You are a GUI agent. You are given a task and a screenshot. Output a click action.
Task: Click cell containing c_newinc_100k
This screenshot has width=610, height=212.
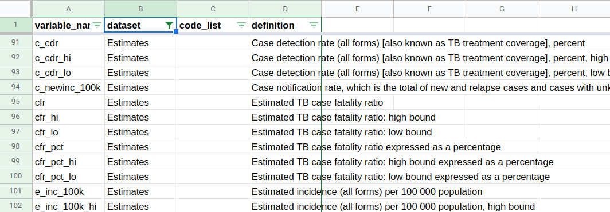point(68,87)
